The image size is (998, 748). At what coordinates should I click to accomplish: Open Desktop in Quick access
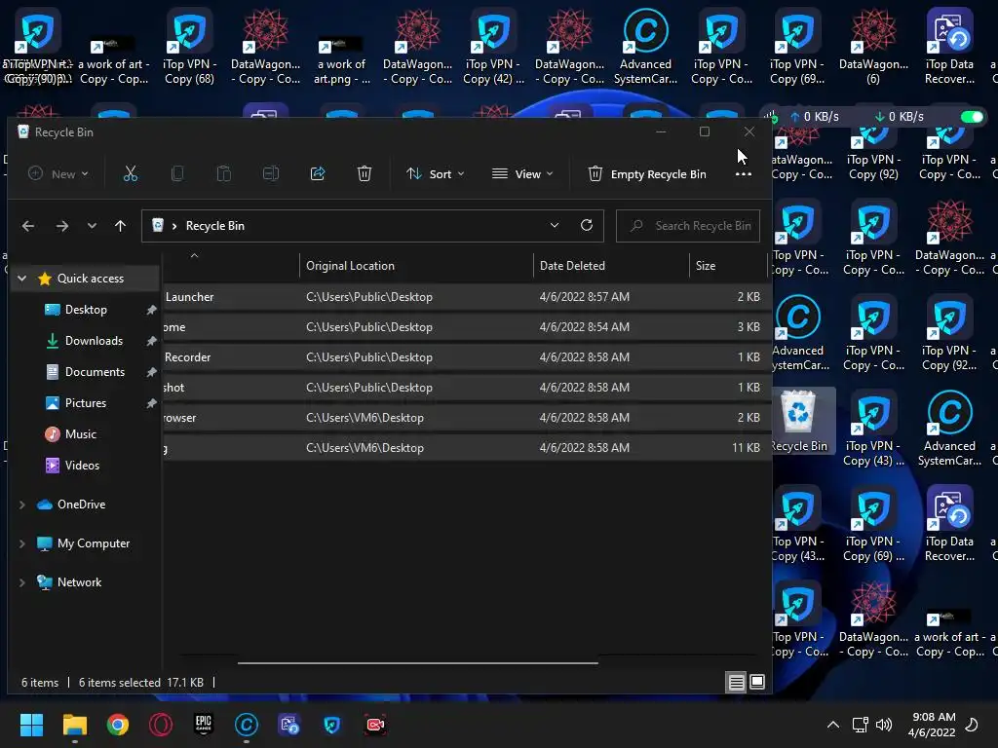click(x=86, y=310)
